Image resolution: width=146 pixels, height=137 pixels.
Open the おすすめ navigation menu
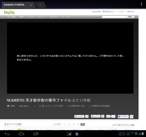(x=53, y=17)
